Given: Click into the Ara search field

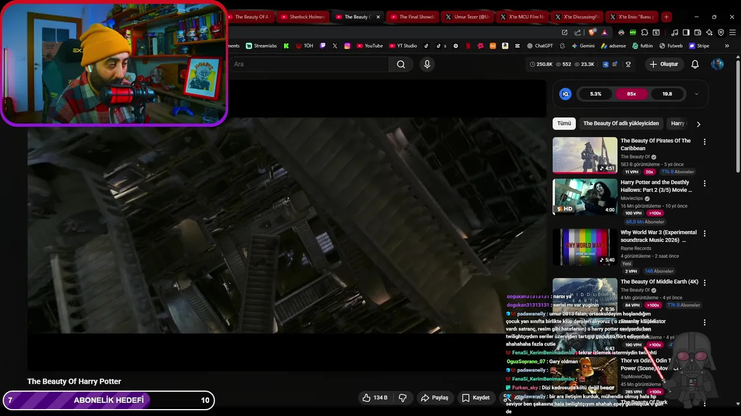Looking at the screenshot, I should click(x=309, y=64).
